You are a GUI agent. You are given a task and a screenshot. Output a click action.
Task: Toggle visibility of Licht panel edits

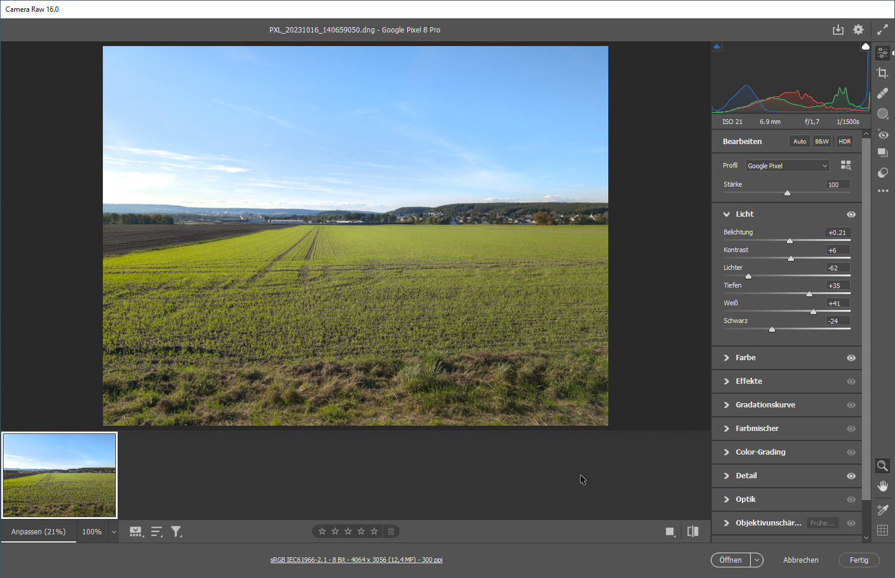coord(851,214)
